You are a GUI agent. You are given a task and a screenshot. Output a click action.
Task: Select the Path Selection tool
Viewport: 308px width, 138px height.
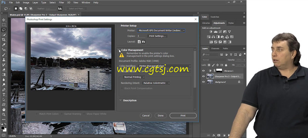(x=4, y=100)
